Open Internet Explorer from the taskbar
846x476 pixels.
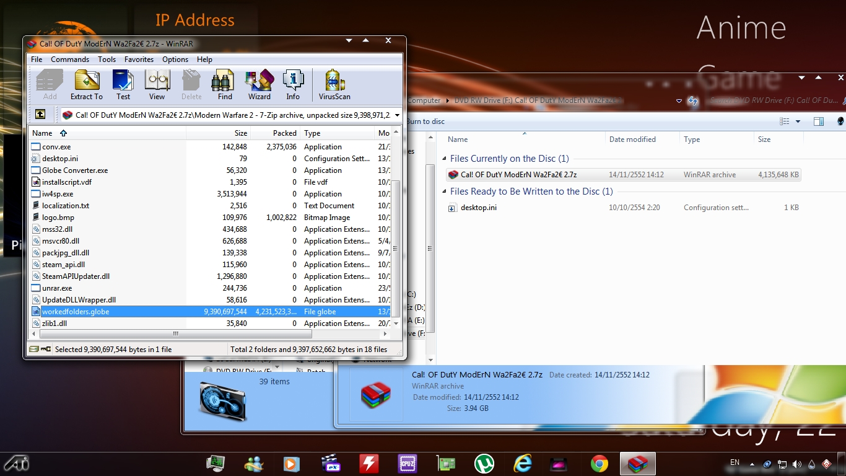pyautogui.click(x=523, y=464)
